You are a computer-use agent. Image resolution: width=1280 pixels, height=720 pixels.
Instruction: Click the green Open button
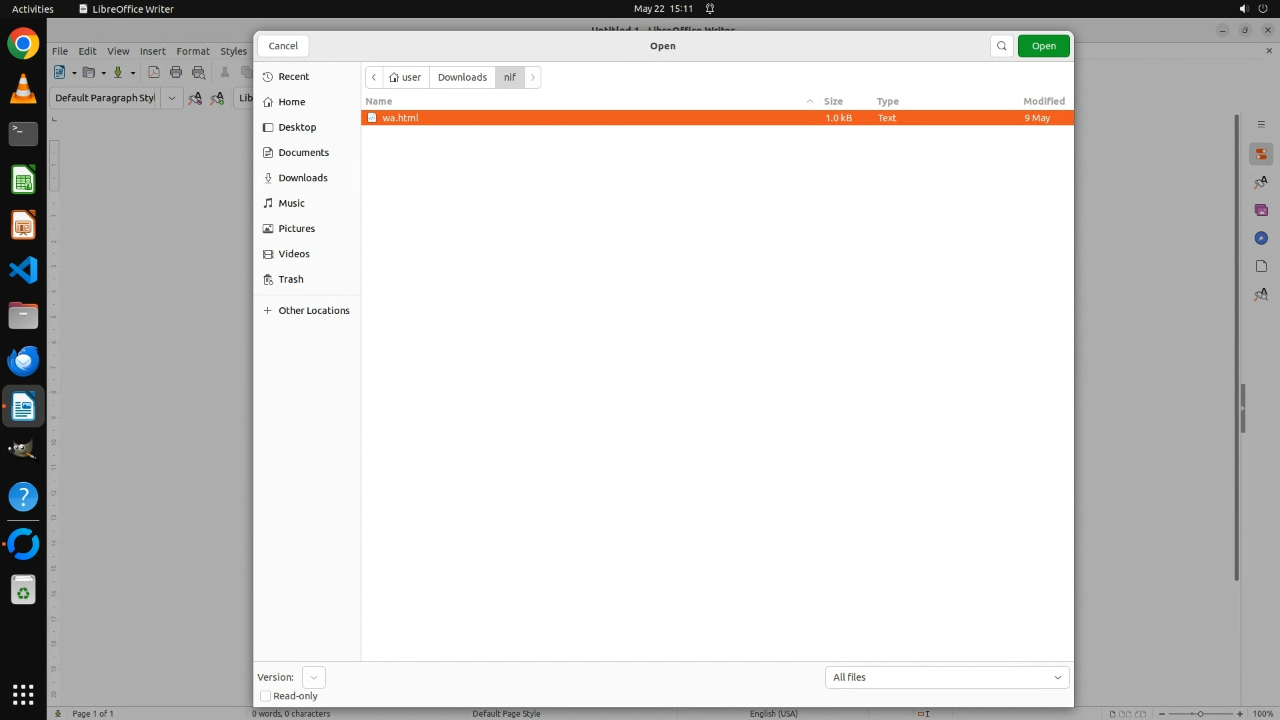1043,46
